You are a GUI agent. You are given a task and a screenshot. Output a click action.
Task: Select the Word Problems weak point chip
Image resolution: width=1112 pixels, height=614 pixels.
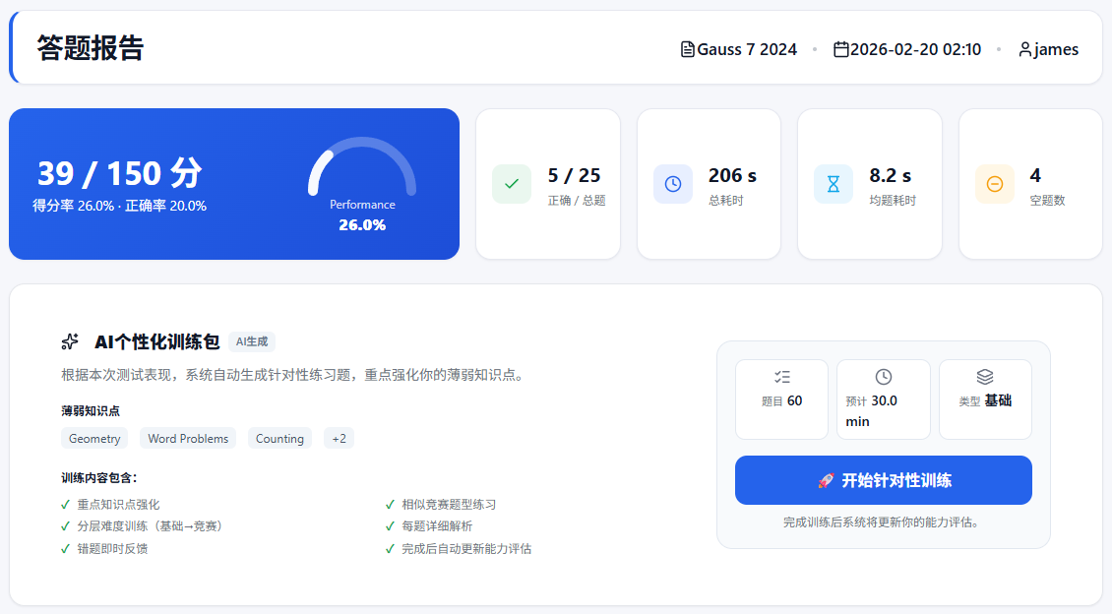pyautogui.click(x=187, y=438)
